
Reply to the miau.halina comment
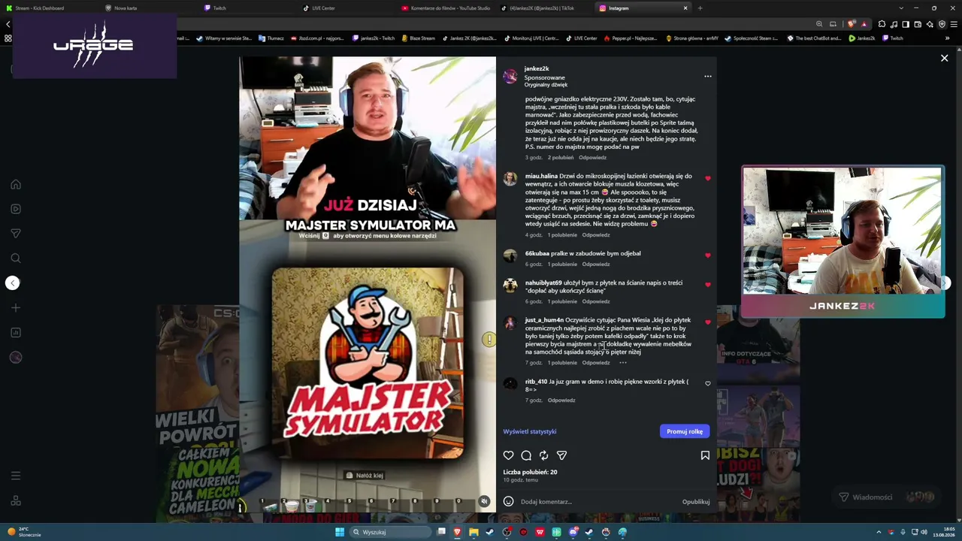(x=596, y=235)
